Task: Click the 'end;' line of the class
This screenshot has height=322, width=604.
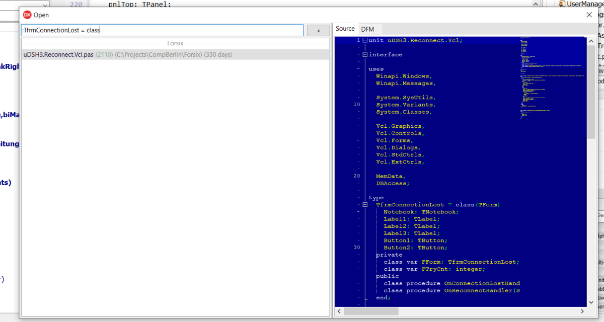Action: click(383, 297)
